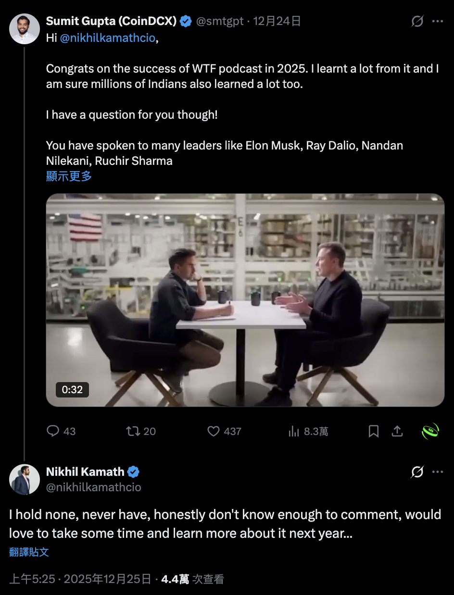The image size is (454, 595).
Task: Click Sumit Gupta (CoinDCX) display name
Action: (112, 21)
